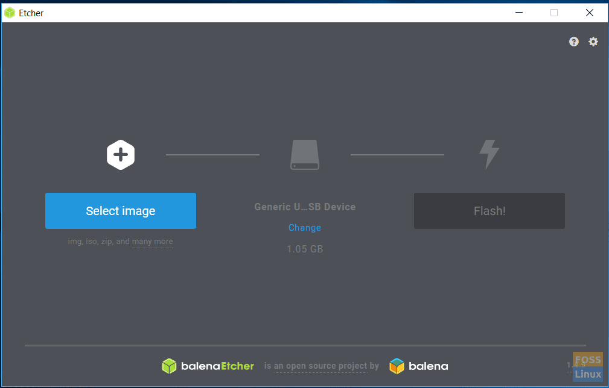This screenshot has width=609, height=388.
Task: Click the Select image button
Action: click(120, 211)
